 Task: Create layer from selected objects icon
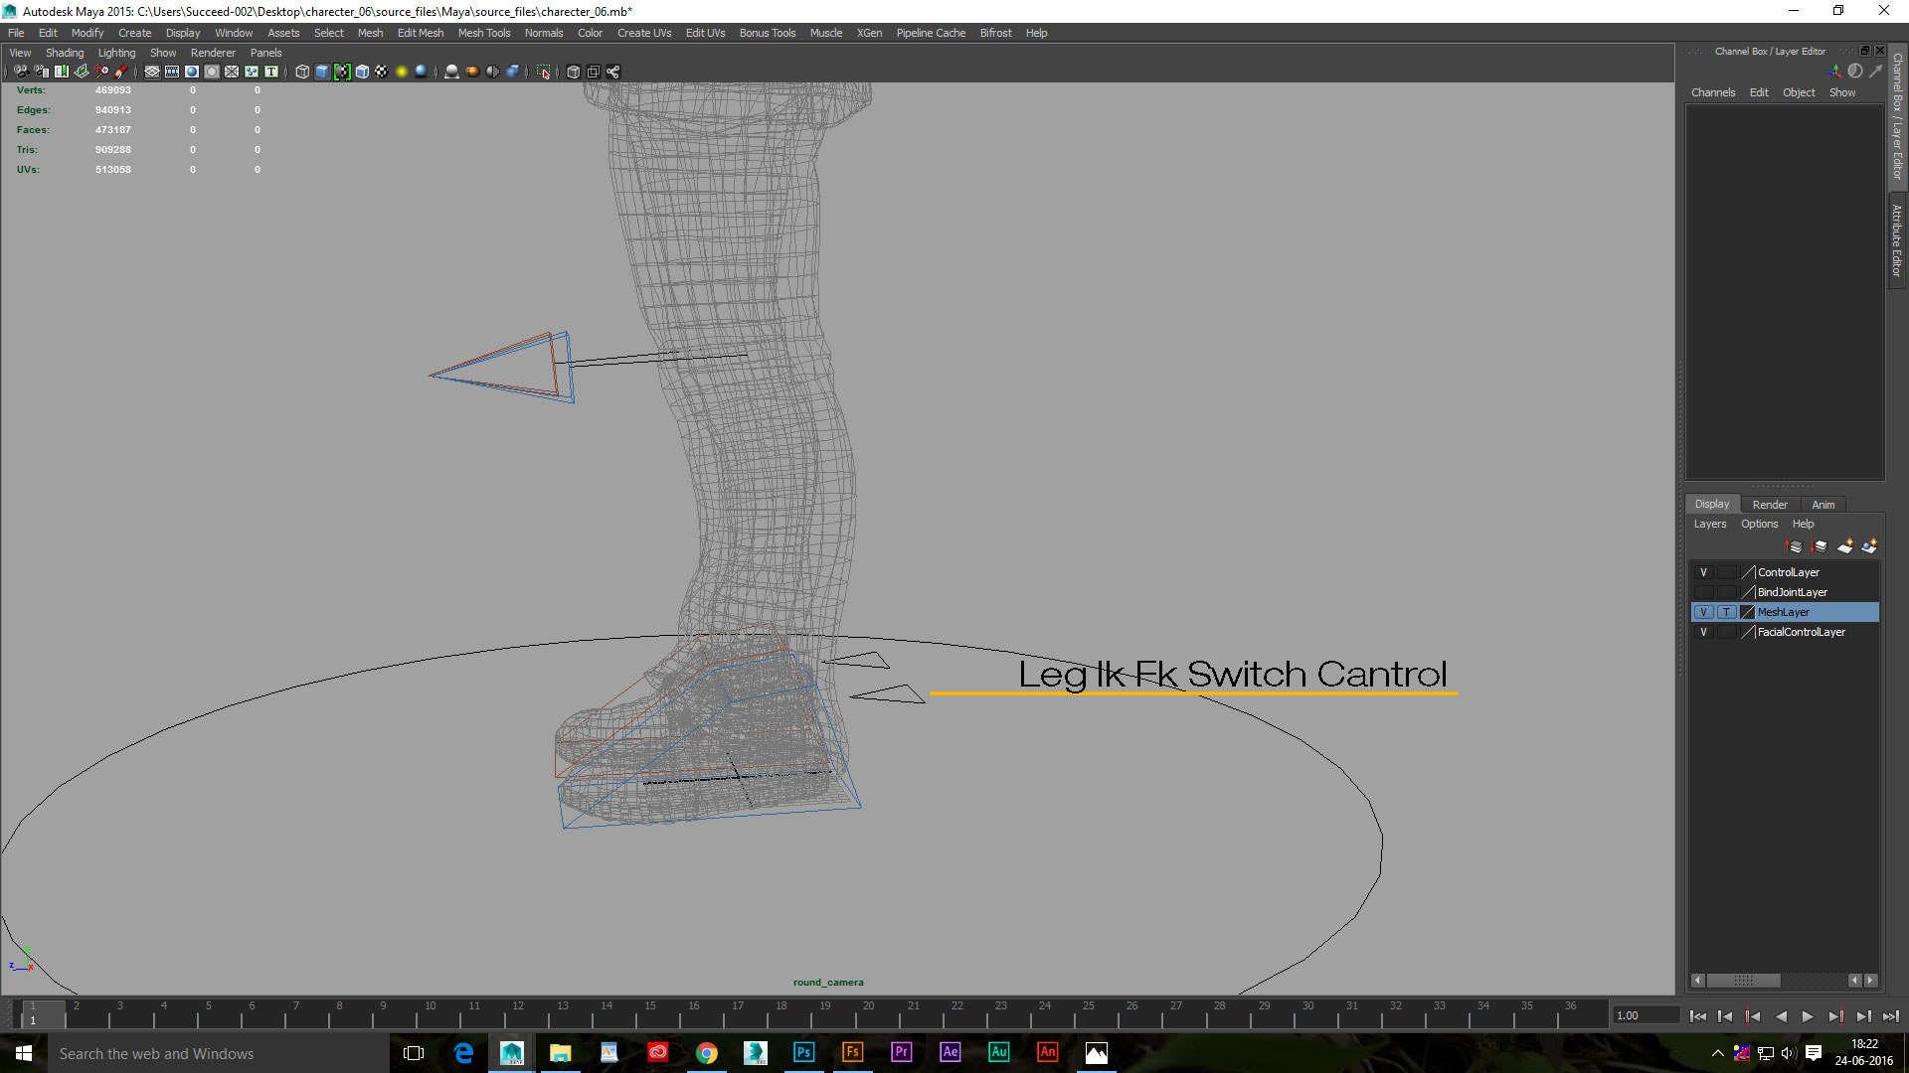(1869, 546)
